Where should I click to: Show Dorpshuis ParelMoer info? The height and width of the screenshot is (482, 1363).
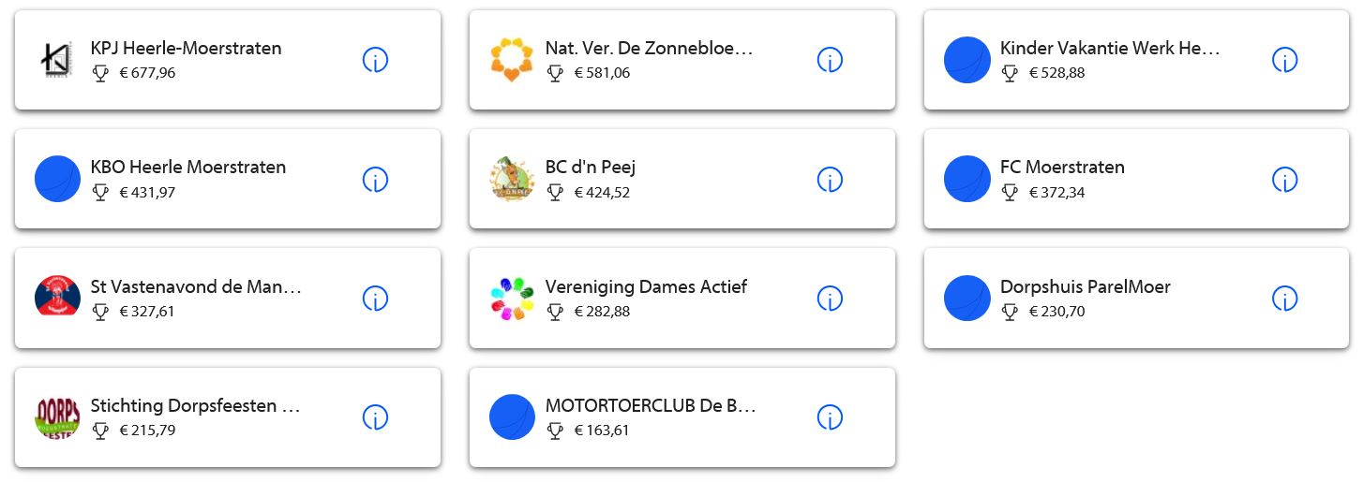(1284, 298)
